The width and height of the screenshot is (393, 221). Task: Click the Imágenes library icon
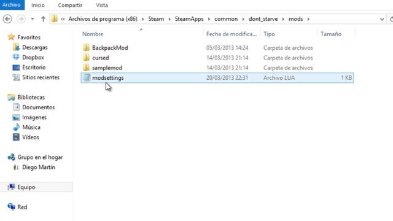16,117
